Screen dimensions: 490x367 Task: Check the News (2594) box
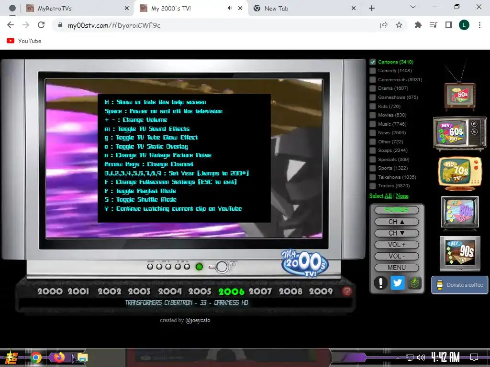click(x=372, y=133)
